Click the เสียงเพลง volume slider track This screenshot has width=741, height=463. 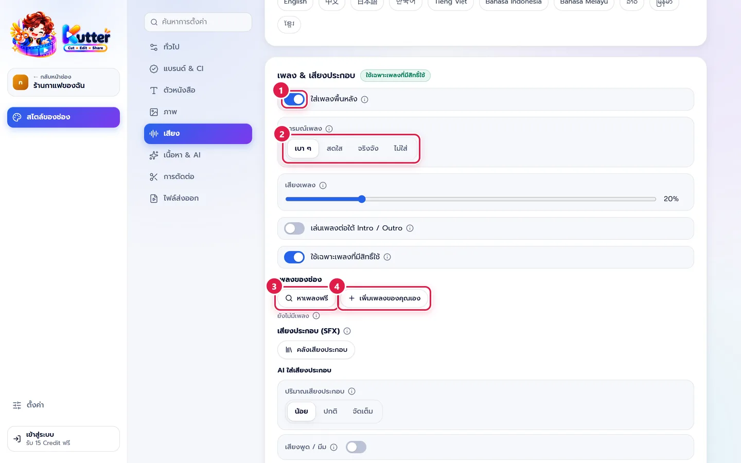[x=471, y=199]
